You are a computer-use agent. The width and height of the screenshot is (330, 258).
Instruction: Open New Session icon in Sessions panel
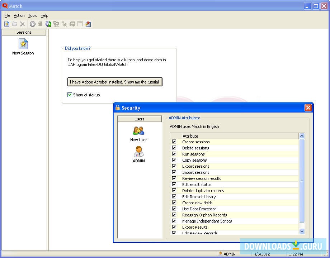23,43
